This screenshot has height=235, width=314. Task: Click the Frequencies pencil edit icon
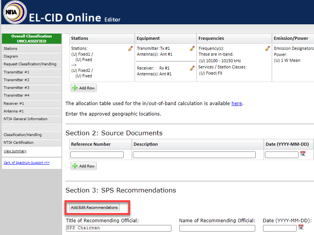pos(267,48)
